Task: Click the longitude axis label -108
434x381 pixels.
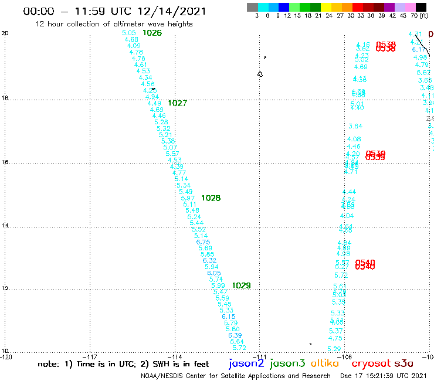Action: tap(345, 356)
